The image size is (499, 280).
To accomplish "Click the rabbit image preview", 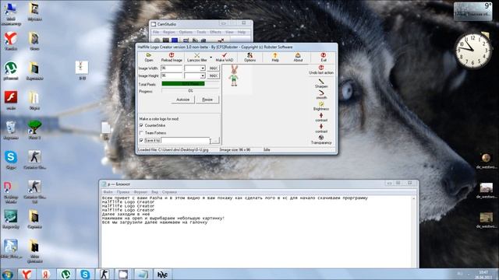I will 234,76.
